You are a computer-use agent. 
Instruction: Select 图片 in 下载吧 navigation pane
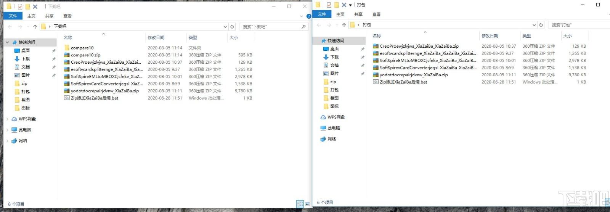click(26, 75)
